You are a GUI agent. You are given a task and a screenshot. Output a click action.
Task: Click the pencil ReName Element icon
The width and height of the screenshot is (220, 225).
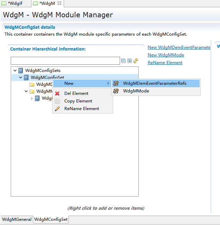57,109
